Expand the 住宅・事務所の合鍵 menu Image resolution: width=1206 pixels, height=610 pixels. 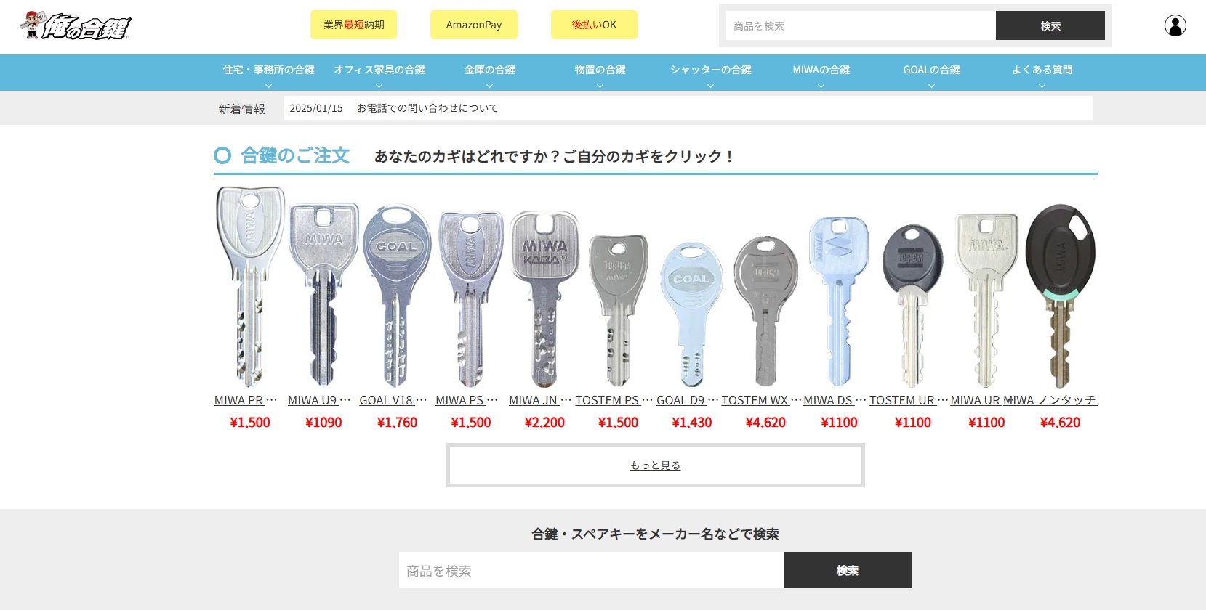(x=268, y=73)
